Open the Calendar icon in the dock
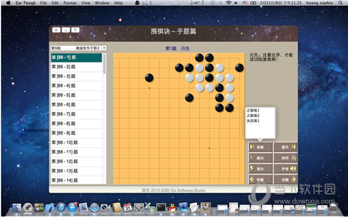Image resolution: width=348 pixels, height=217 pixels. [x=128, y=208]
